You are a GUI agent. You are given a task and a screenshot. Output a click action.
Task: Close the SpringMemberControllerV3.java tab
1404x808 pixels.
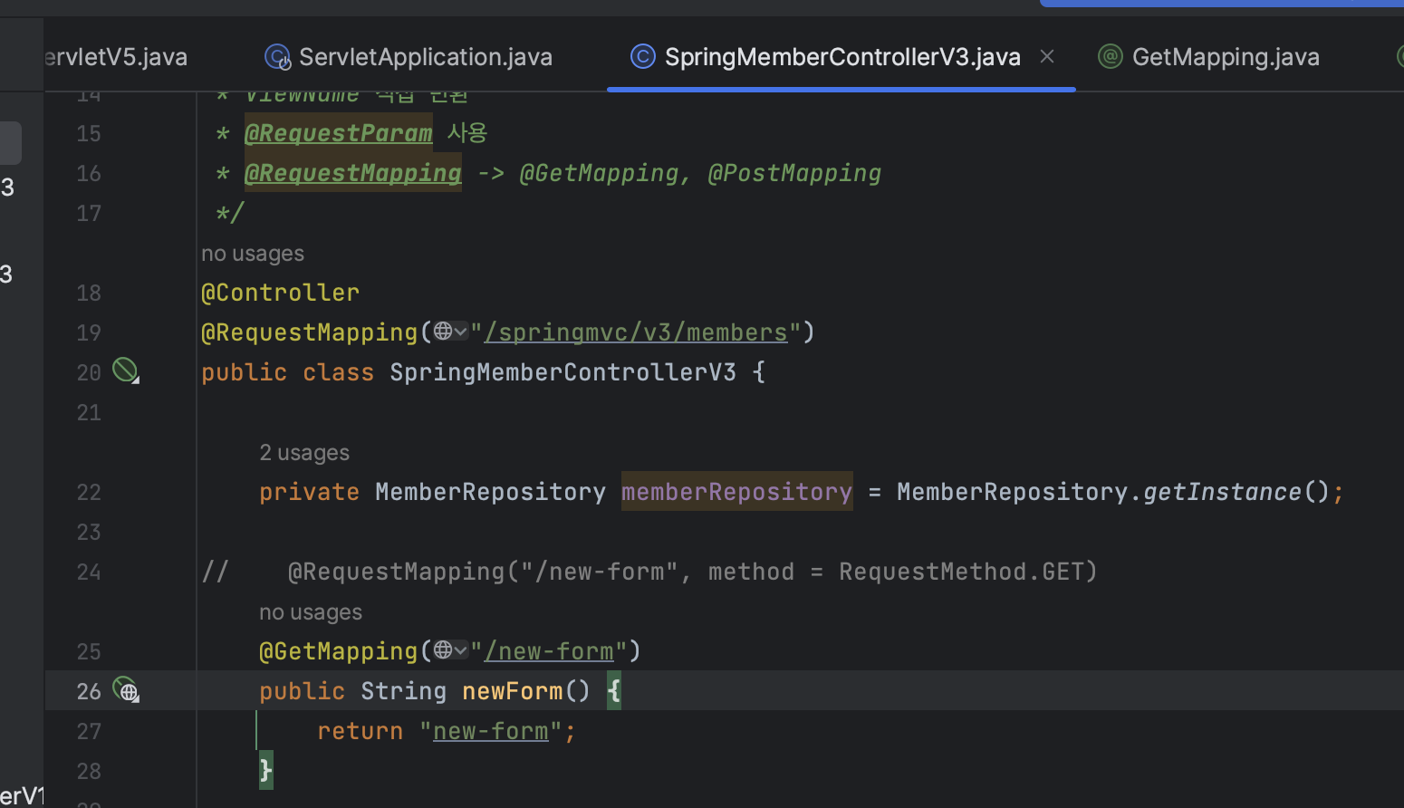[x=1047, y=56]
